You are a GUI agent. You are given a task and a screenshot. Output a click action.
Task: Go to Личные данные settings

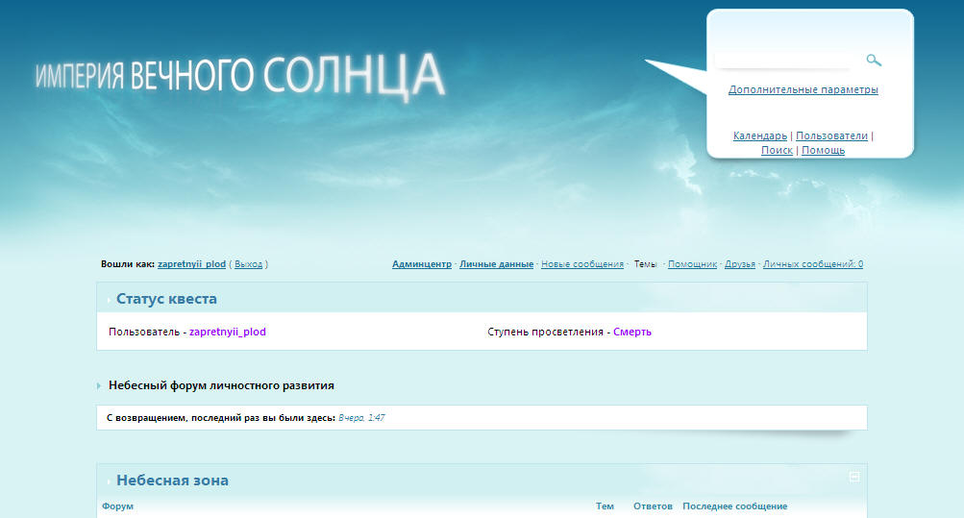(496, 264)
